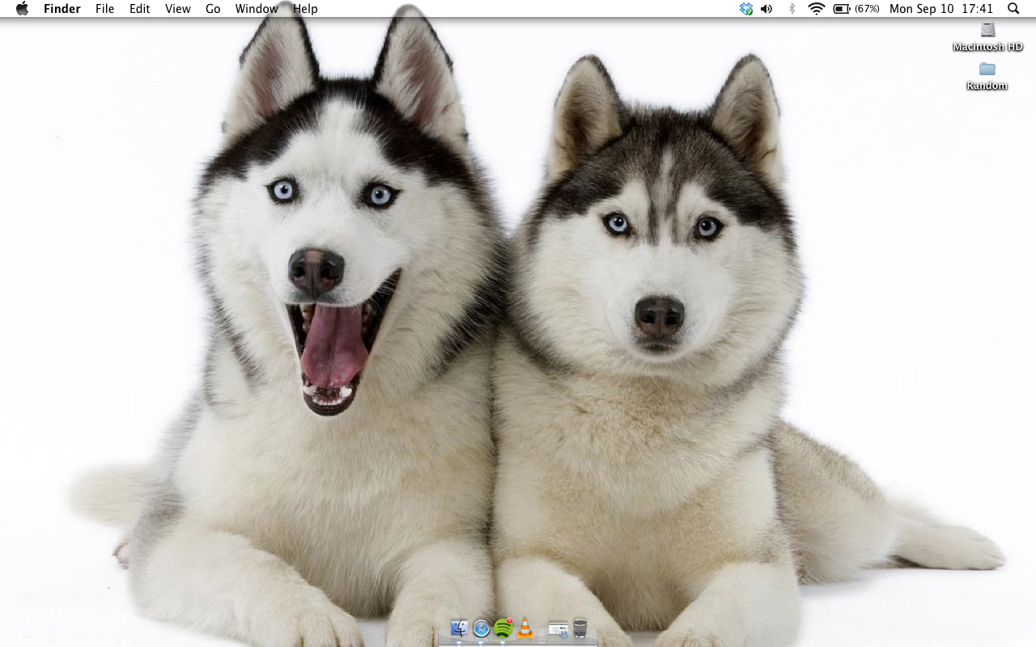Click the Bluetooth status icon
Viewport: 1036px width, 647px height.
click(792, 9)
